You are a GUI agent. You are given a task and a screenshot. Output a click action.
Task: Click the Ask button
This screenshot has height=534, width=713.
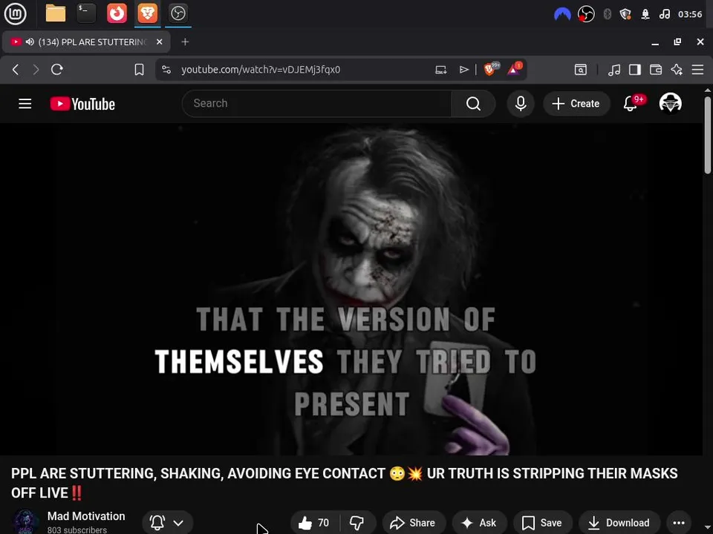(479, 523)
